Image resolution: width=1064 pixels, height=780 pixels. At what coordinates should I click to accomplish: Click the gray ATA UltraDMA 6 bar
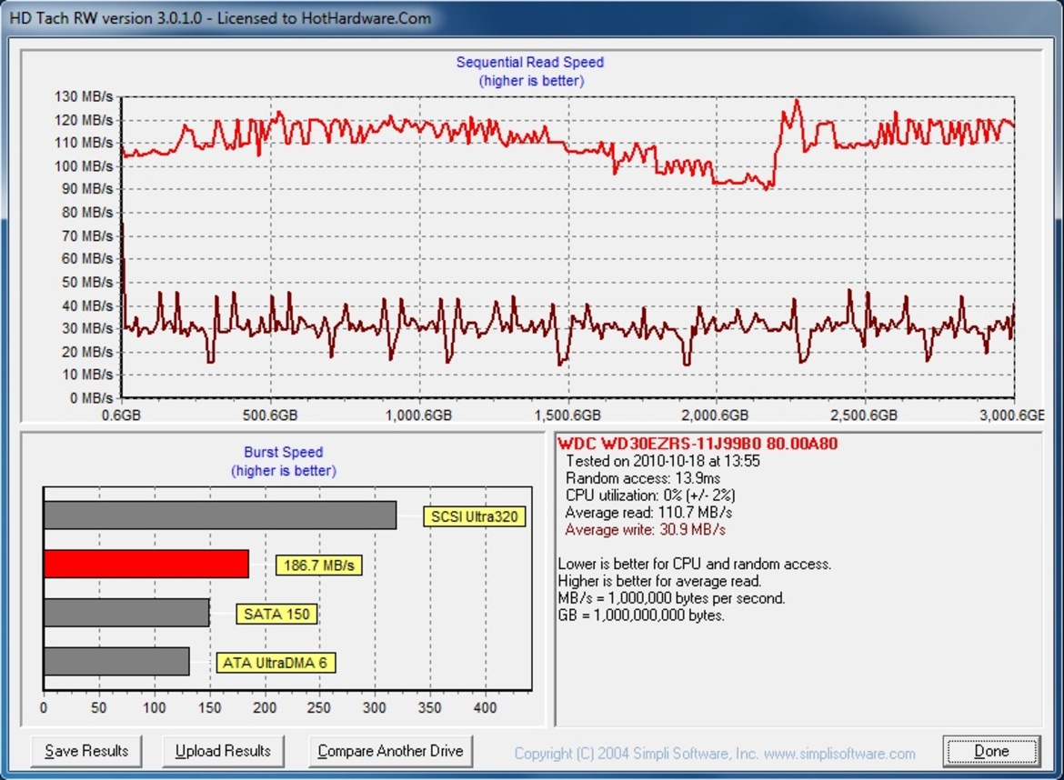[x=116, y=661]
